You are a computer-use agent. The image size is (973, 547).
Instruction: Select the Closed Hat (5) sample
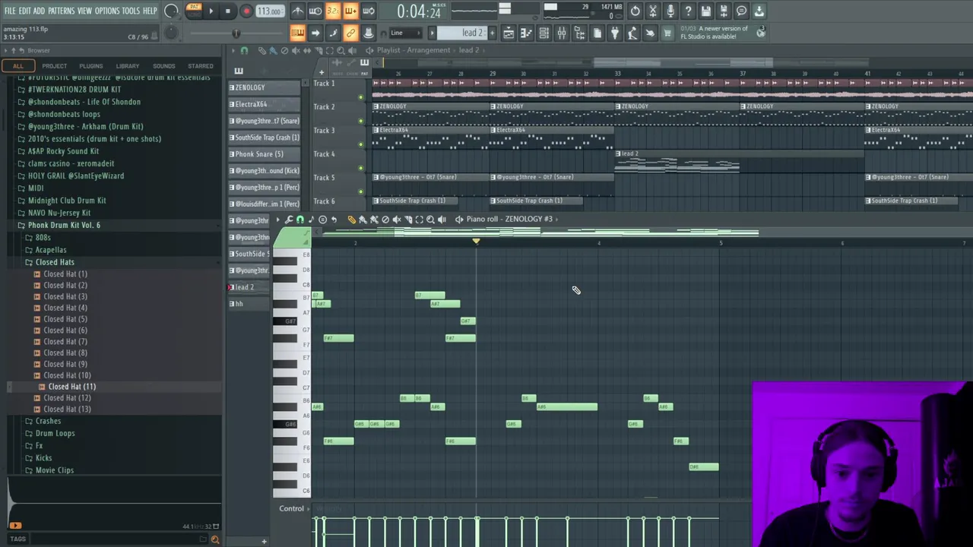click(65, 319)
